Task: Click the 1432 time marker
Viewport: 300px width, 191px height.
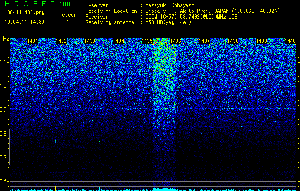Action: point(61,41)
